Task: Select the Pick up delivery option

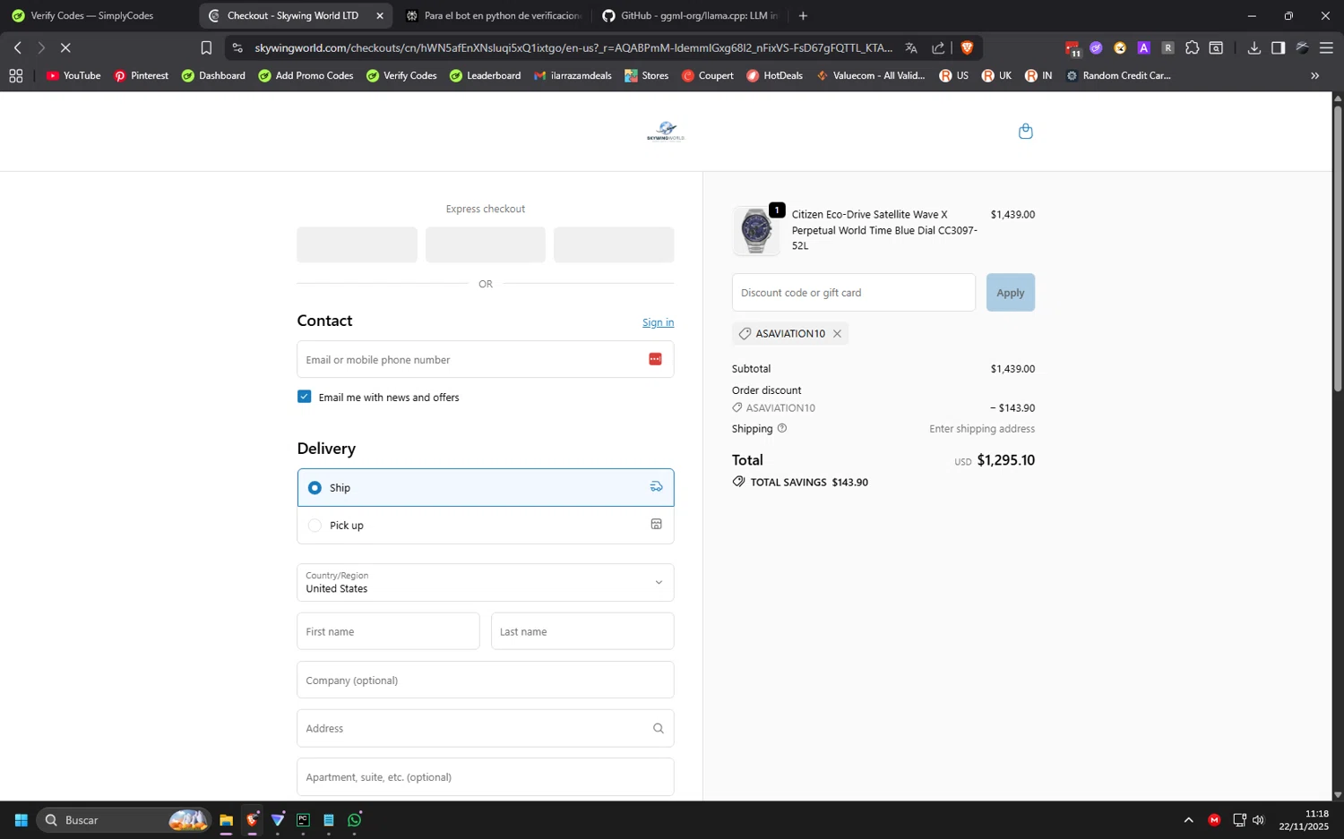Action: tap(486, 526)
